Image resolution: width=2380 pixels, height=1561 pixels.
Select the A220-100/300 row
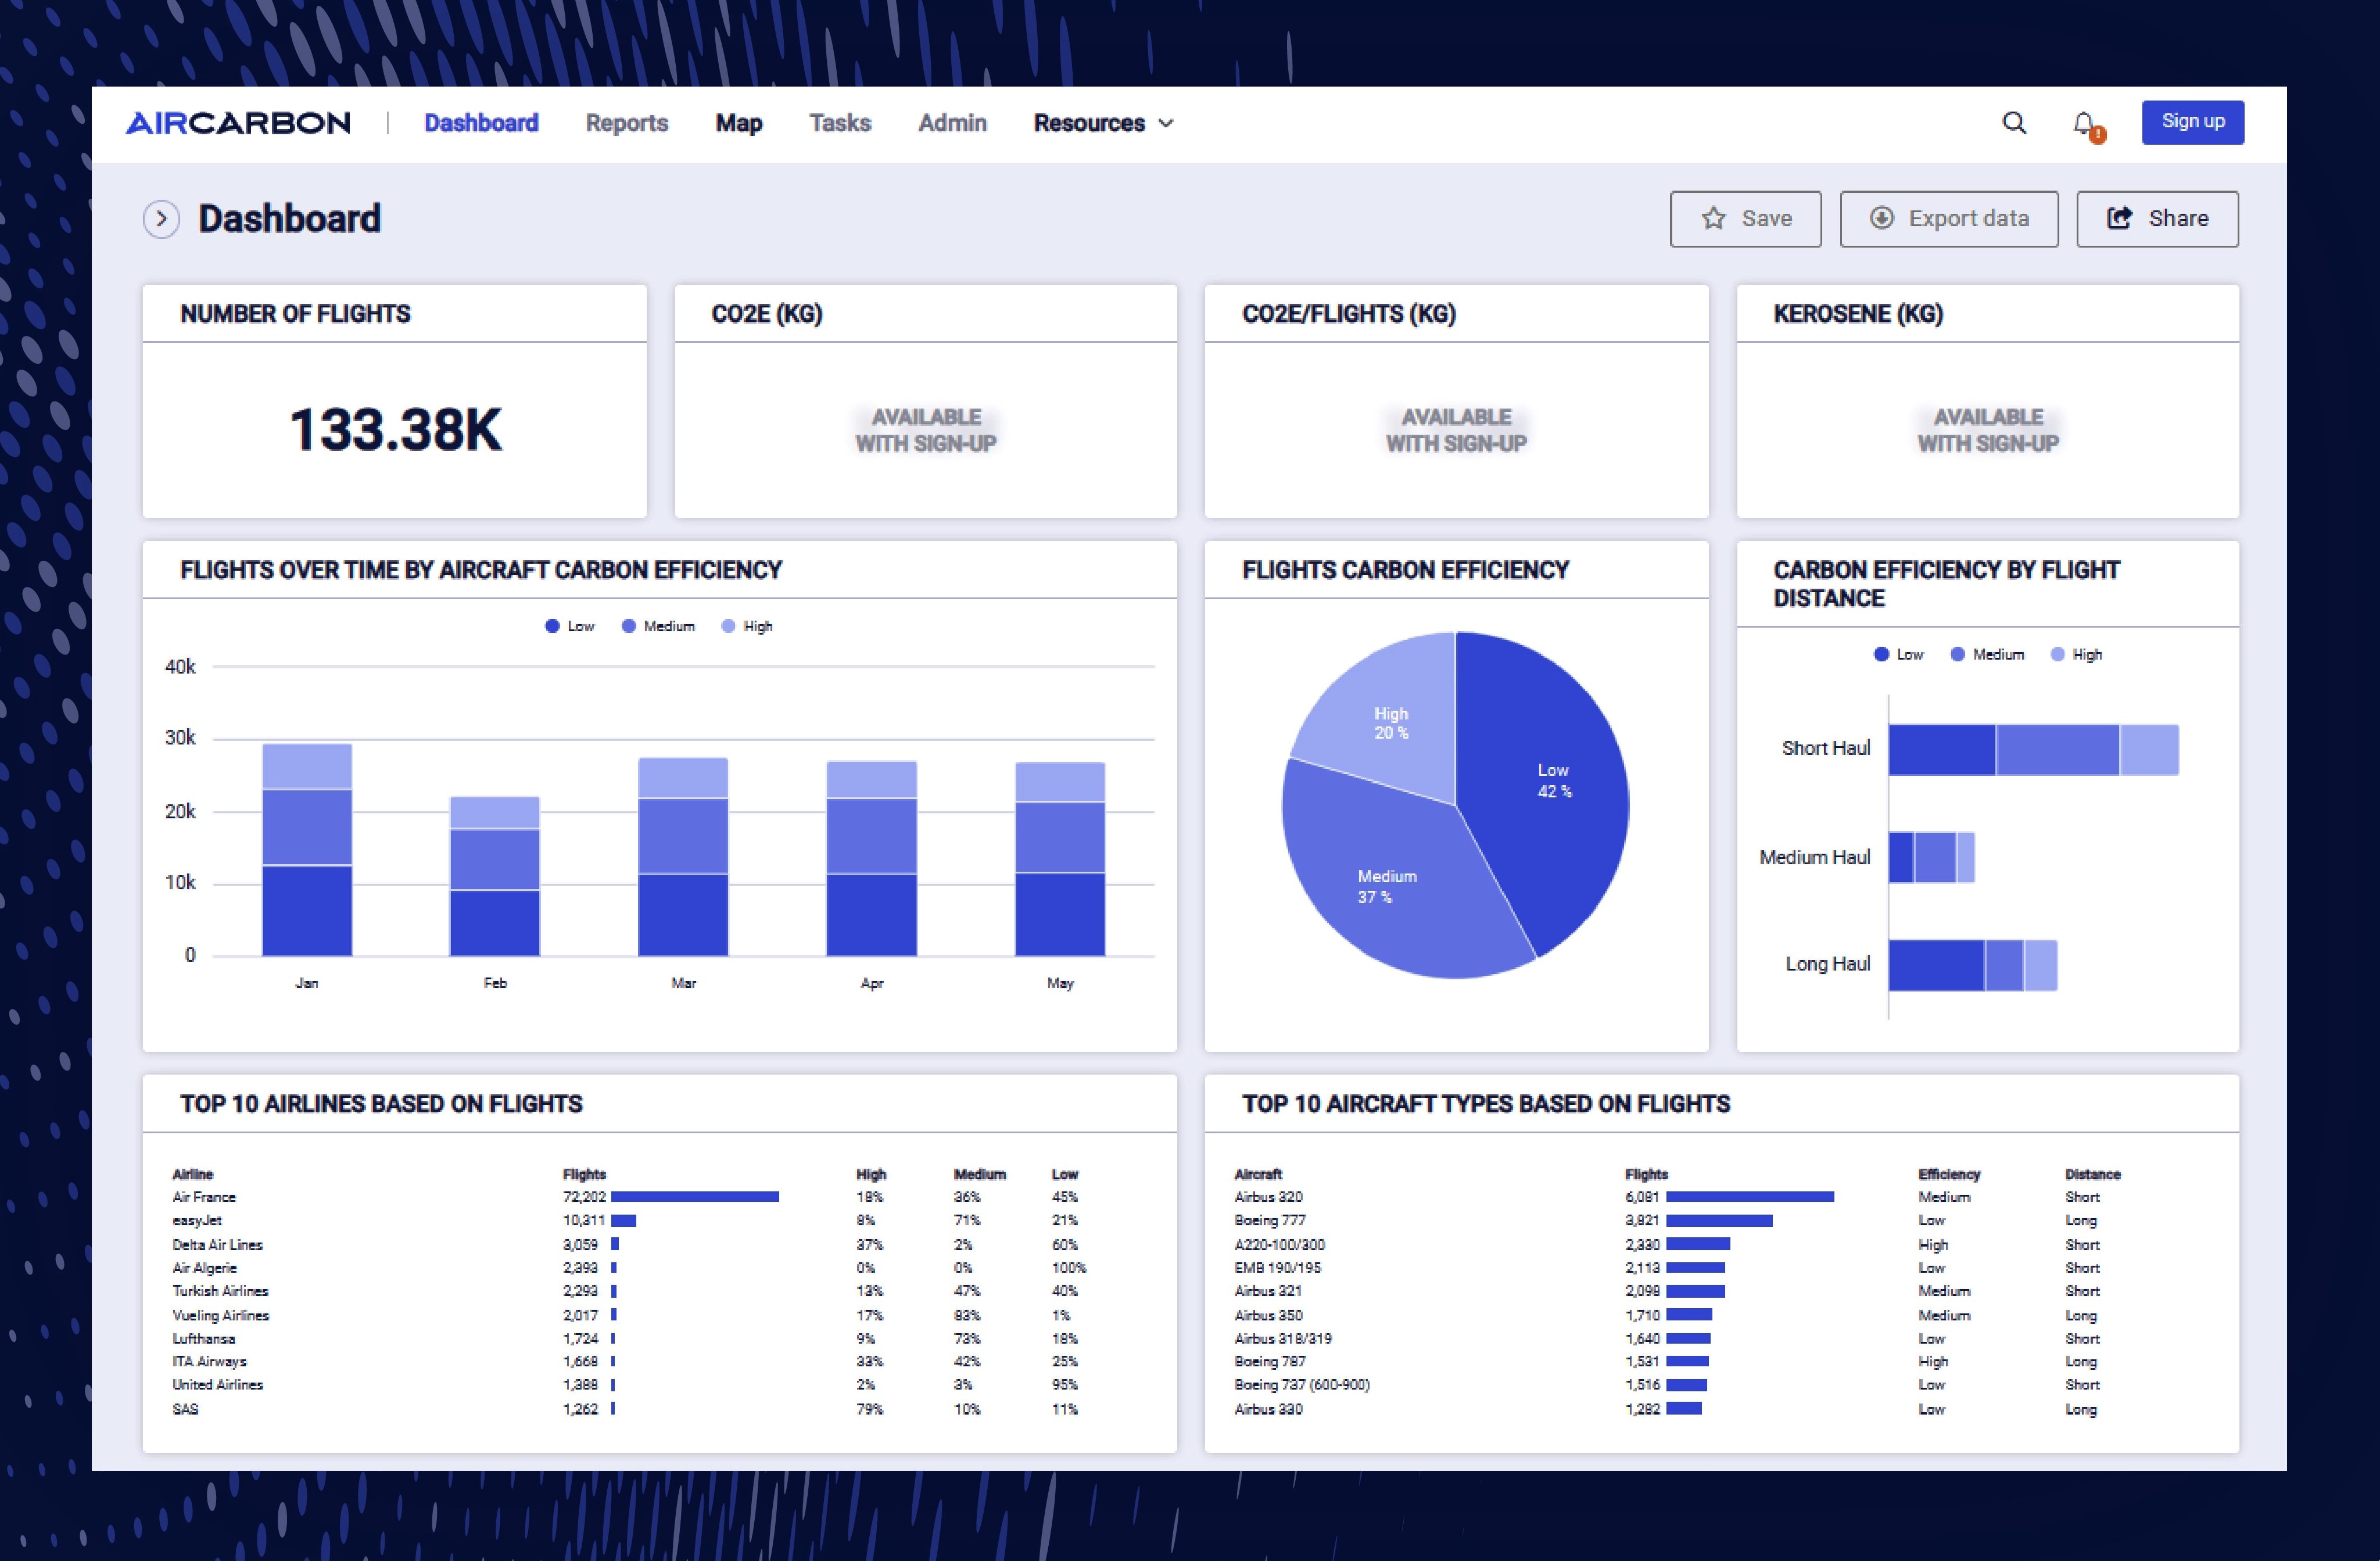coord(1678,1245)
